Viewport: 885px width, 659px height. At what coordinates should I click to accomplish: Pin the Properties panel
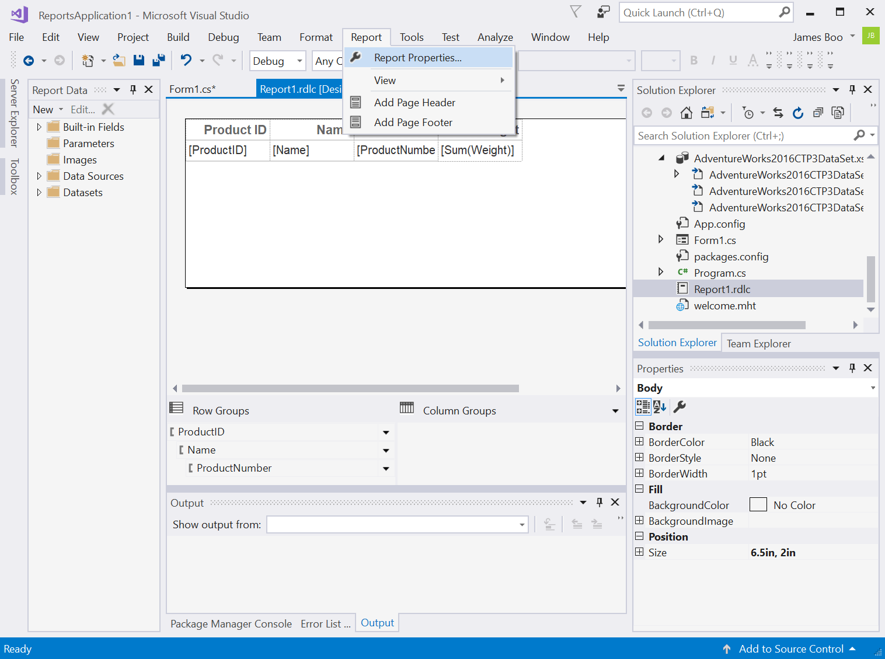click(852, 368)
